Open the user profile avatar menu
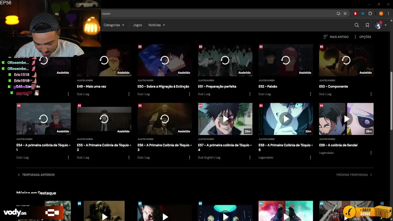 380,25
